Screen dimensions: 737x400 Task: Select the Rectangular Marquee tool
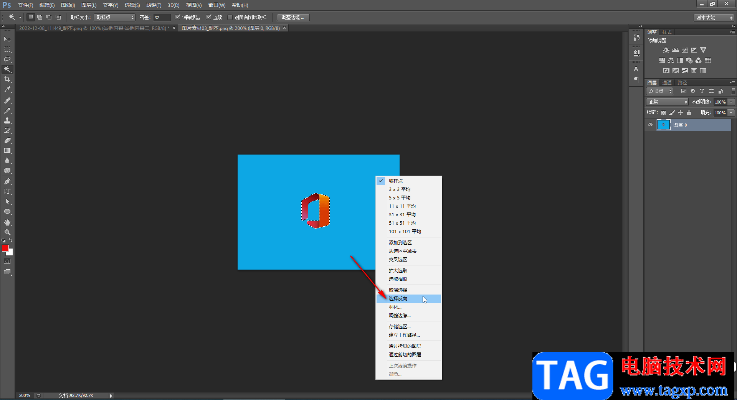[7, 49]
